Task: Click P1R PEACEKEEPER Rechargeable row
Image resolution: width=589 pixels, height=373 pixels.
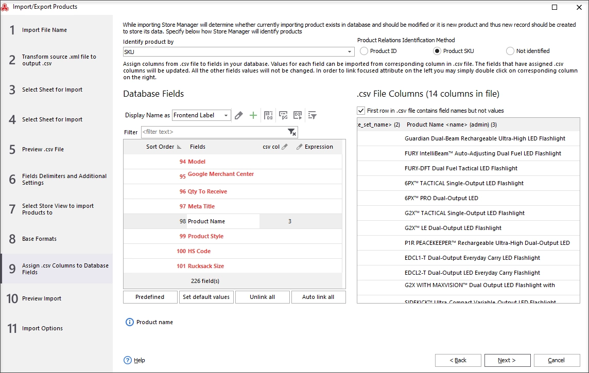Action: [x=469, y=243]
